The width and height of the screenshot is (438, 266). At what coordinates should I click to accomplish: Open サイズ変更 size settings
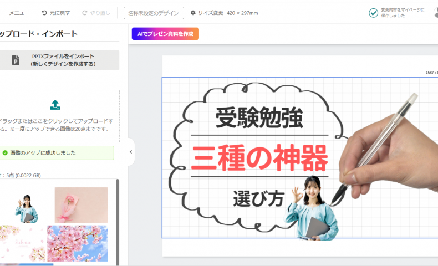(207, 13)
